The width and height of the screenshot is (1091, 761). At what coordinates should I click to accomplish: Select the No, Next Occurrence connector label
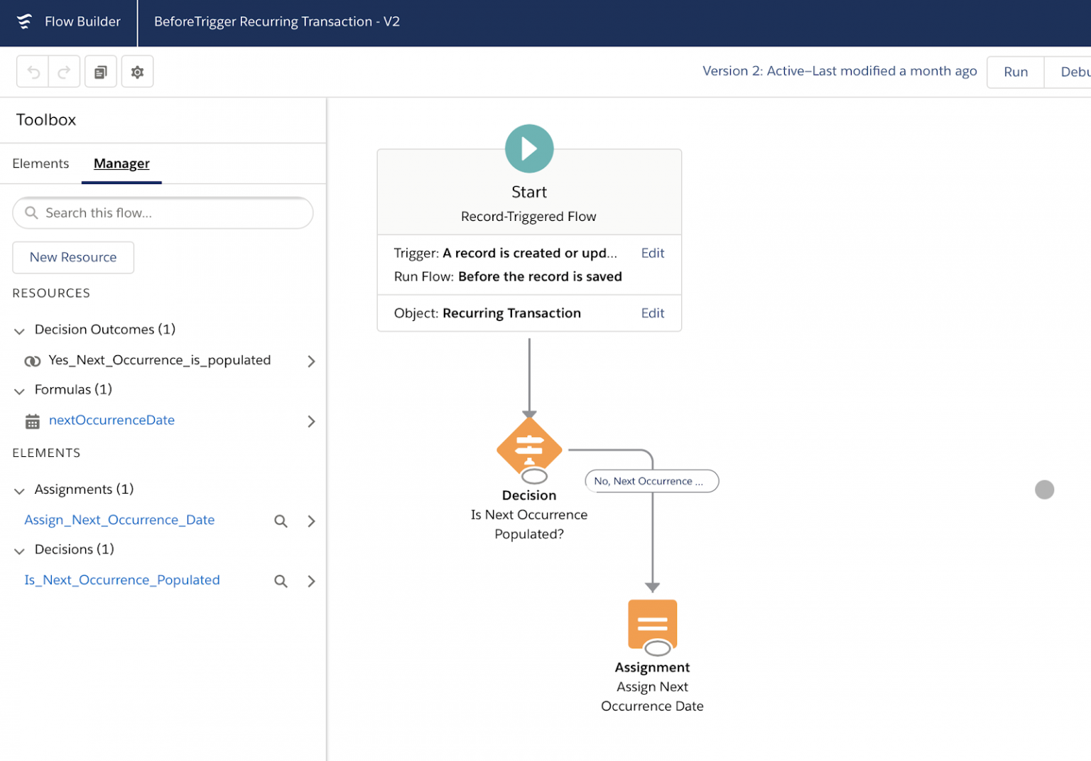pos(651,481)
